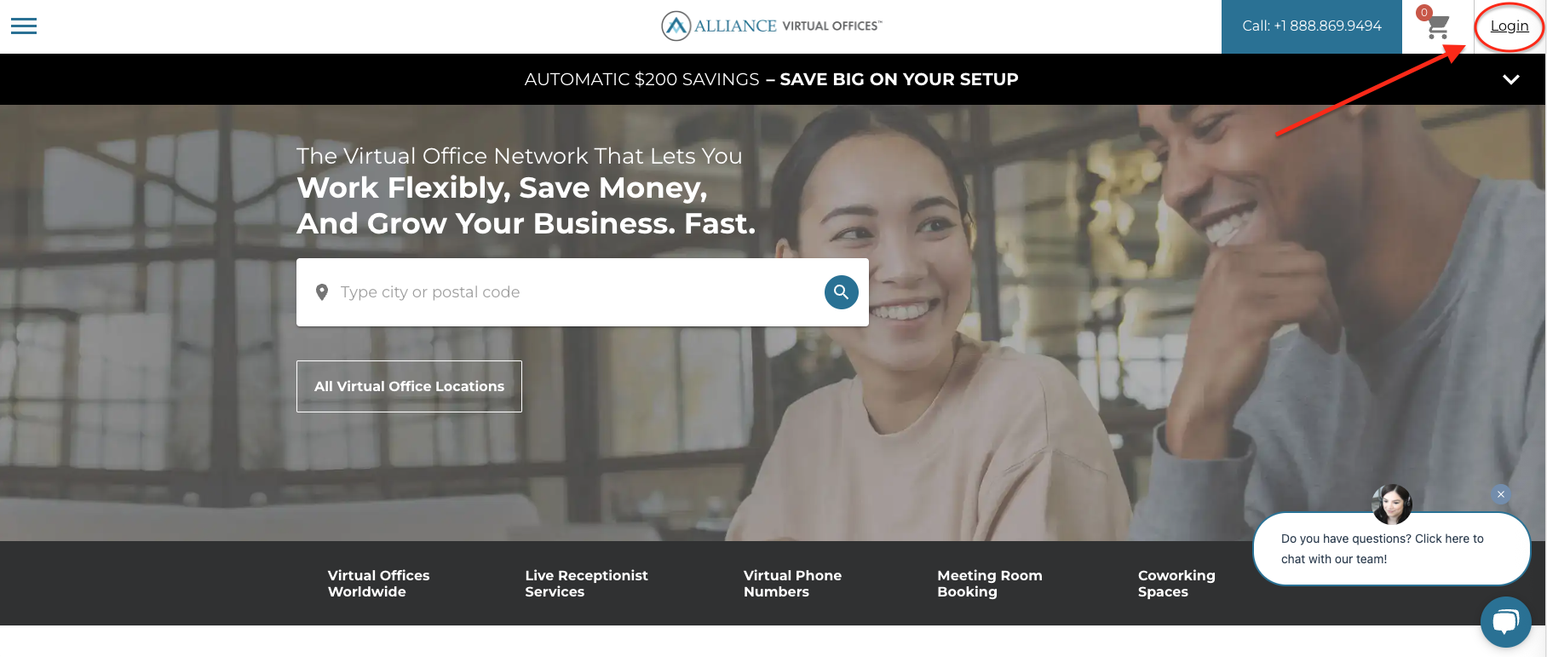Click All Virtual Office Locations button
This screenshot has width=1547, height=657.
point(409,386)
